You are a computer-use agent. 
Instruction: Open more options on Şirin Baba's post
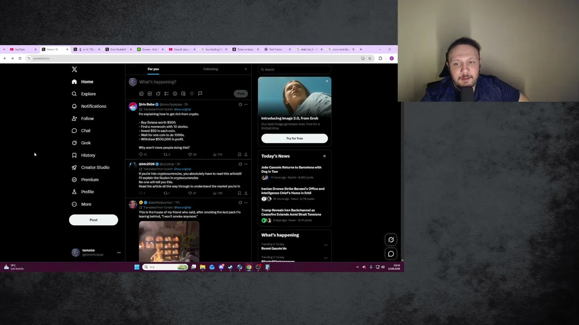246,104
